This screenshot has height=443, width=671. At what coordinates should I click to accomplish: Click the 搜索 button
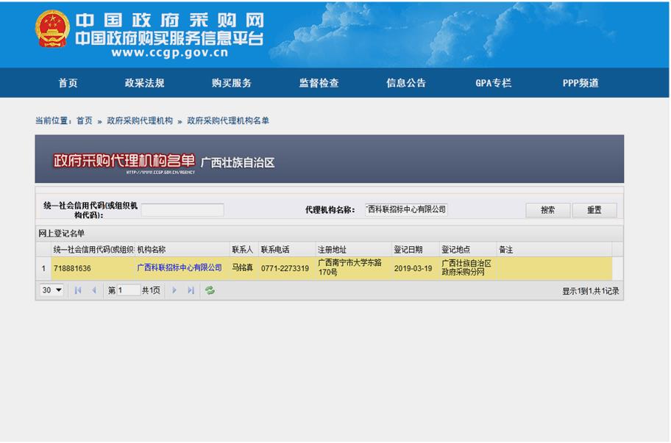tap(547, 210)
